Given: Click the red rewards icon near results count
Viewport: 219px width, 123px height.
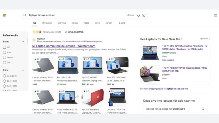Looking at the screenshot, I should tap(40, 32).
